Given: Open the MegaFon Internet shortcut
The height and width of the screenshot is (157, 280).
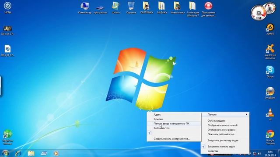Looking at the screenshot, I should 7,137.
